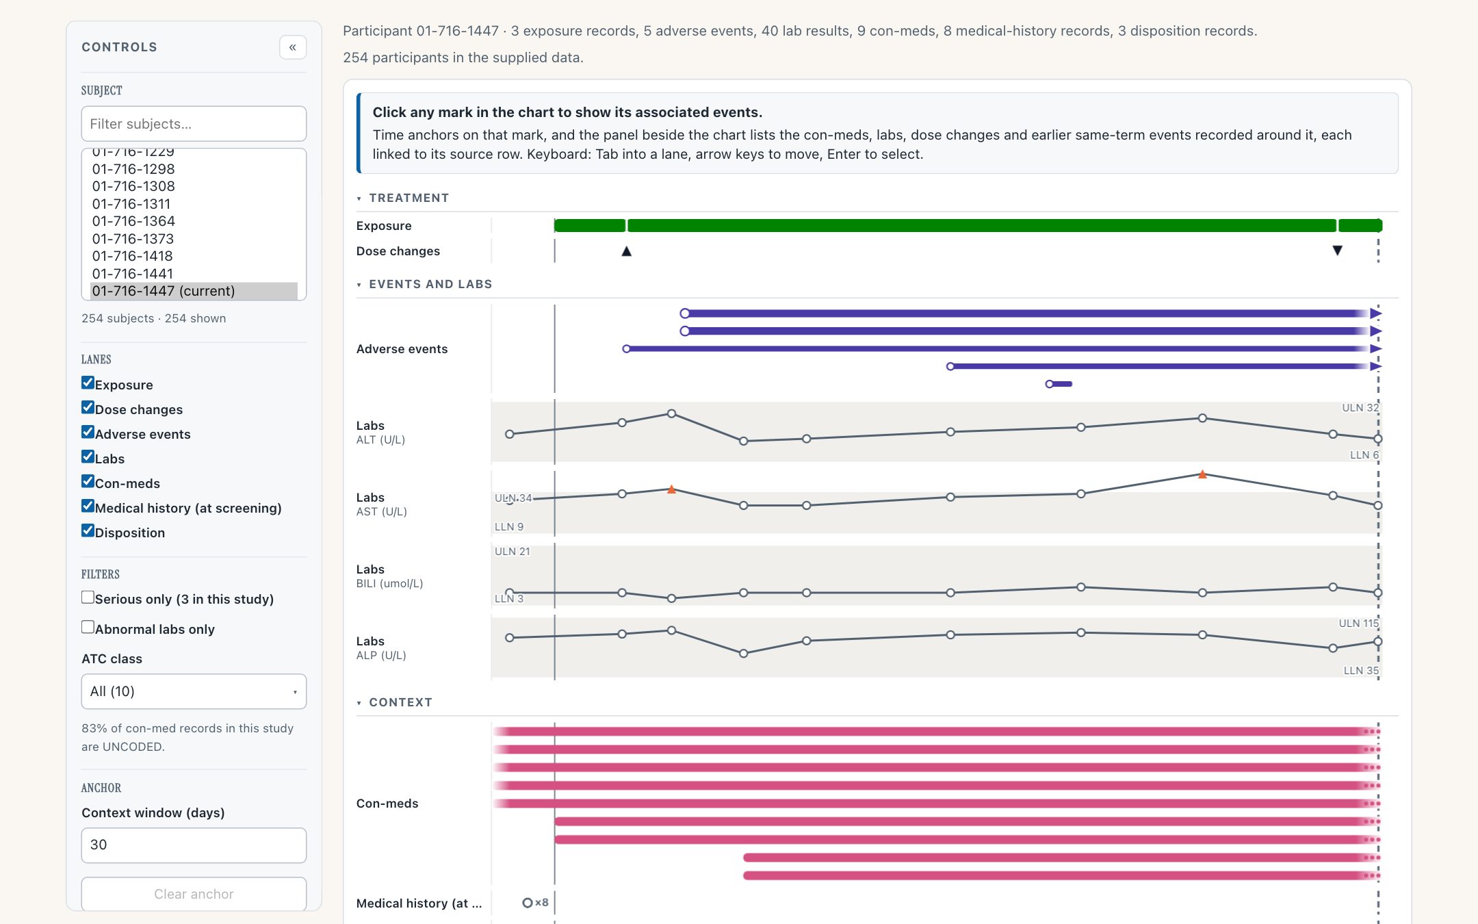Click the ALT peak lab data point
The width and height of the screenshot is (1478, 924).
[x=671, y=413]
